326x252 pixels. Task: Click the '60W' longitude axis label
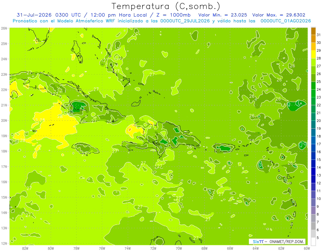pos(307,248)
